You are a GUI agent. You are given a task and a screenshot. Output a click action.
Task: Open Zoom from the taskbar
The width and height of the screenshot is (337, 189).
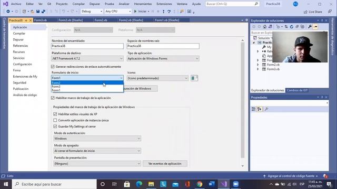pos(236,184)
